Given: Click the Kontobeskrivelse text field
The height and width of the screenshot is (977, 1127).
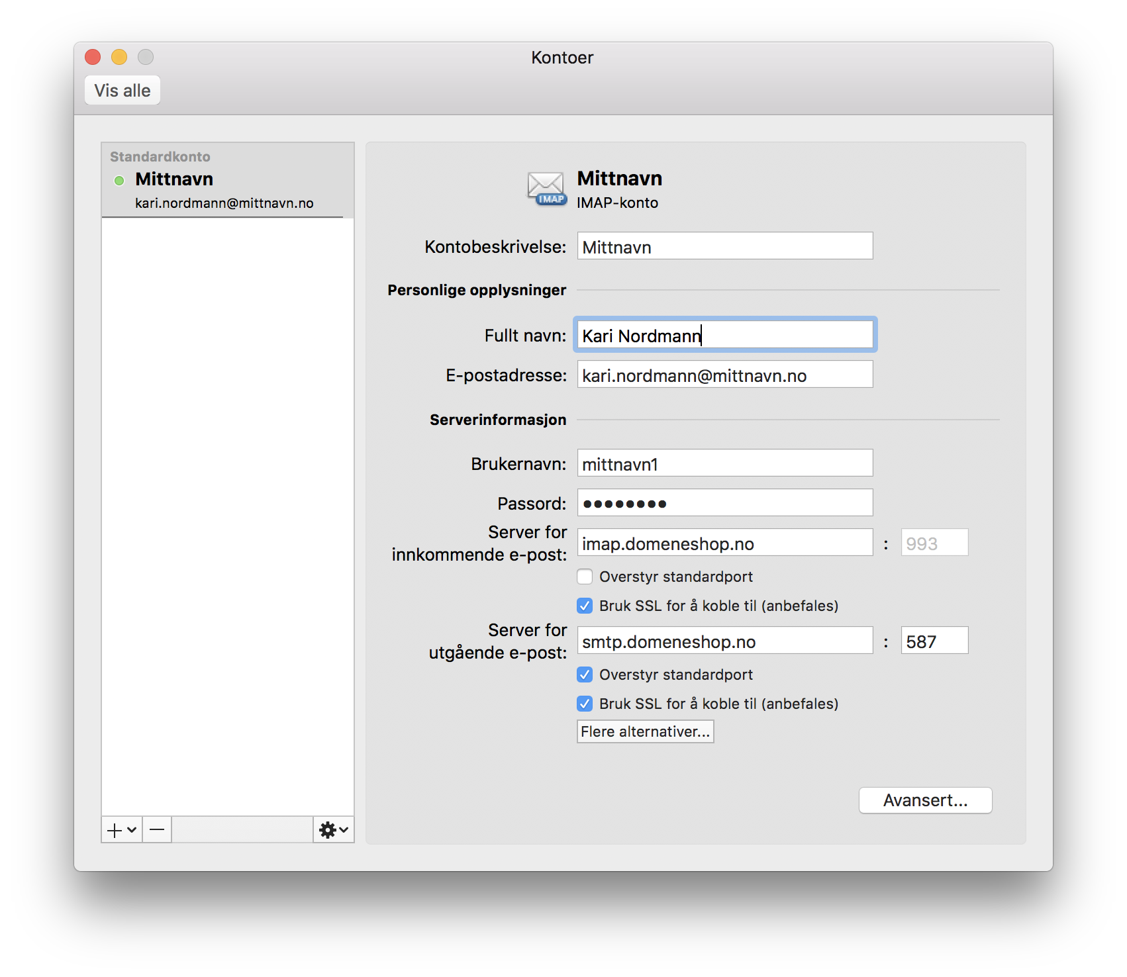Looking at the screenshot, I should pos(724,246).
